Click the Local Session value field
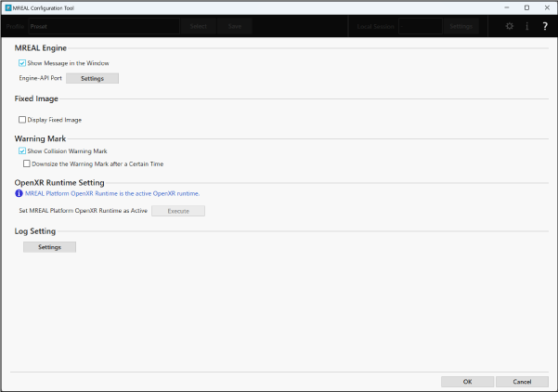 point(421,26)
